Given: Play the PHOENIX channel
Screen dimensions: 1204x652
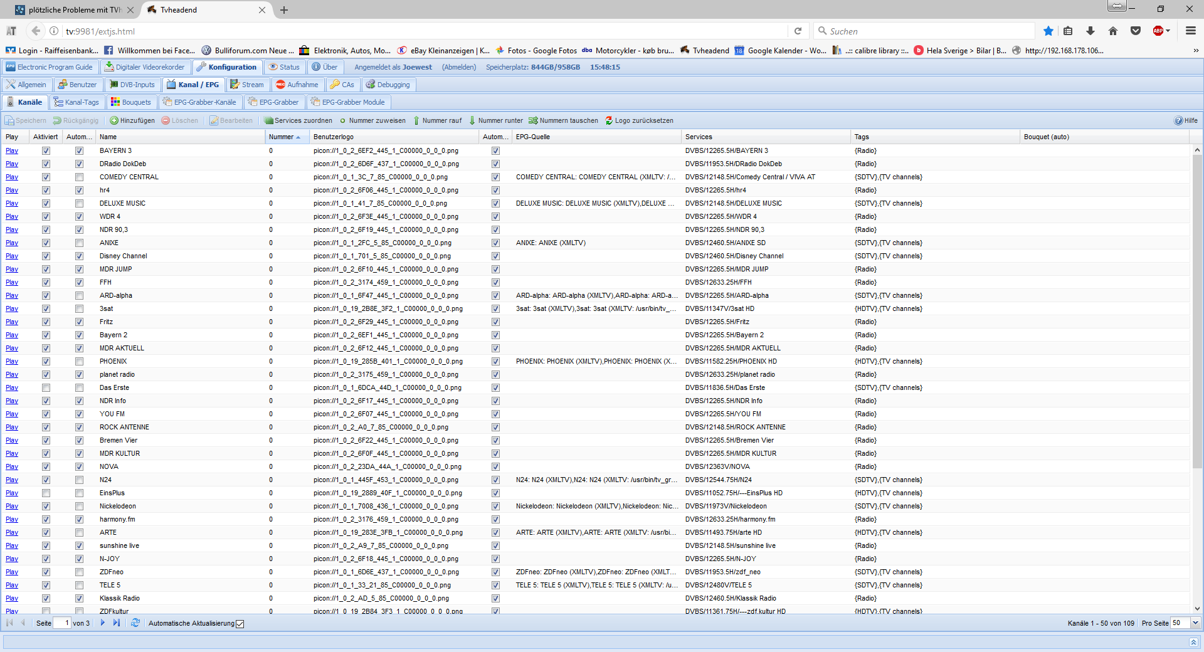Looking at the screenshot, I should click(x=12, y=361).
